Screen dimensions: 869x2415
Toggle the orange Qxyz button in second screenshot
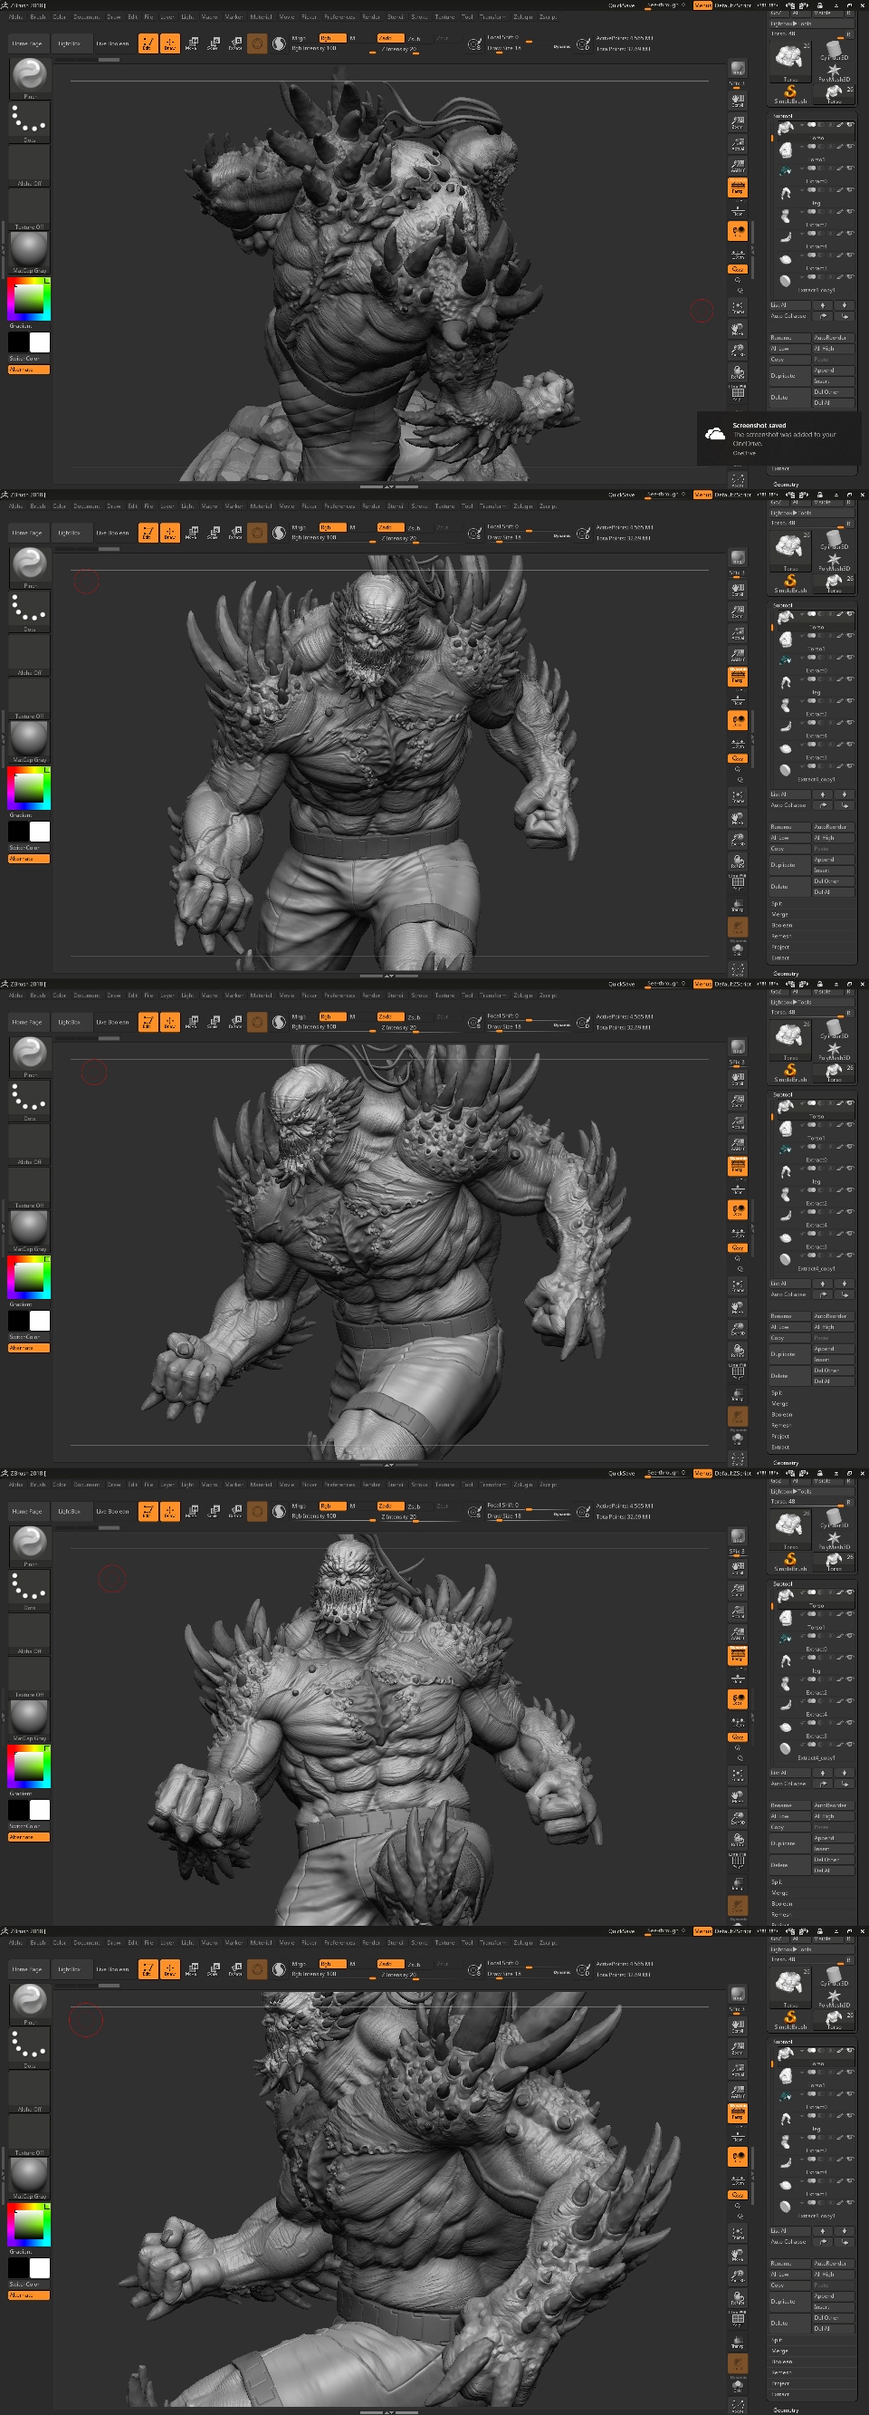pos(738,758)
